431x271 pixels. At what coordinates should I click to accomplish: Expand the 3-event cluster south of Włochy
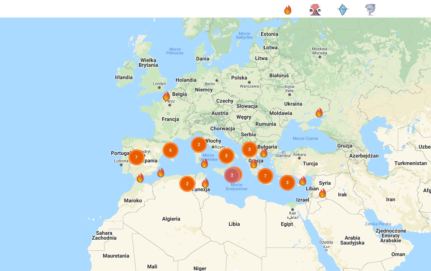click(x=226, y=156)
